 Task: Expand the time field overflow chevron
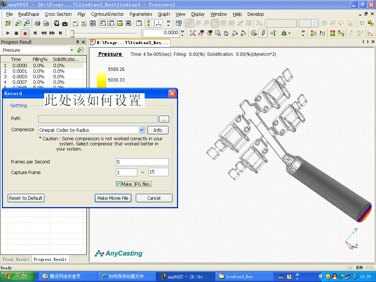pos(182,33)
